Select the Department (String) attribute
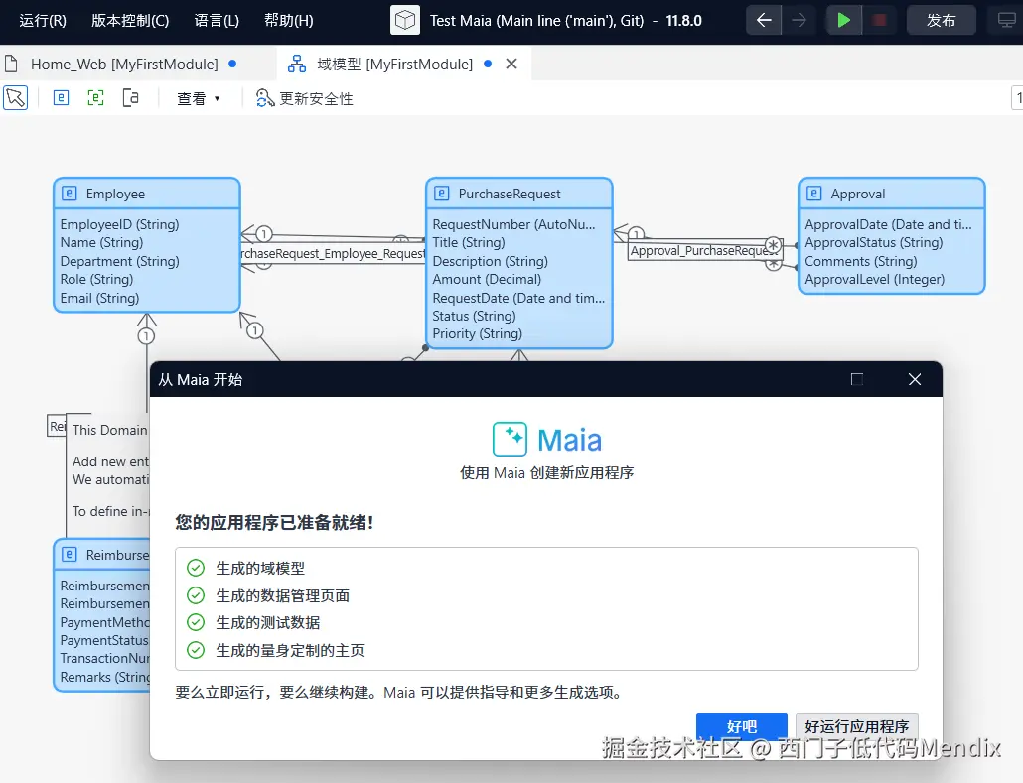 pyautogui.click(x=119, y=261)
